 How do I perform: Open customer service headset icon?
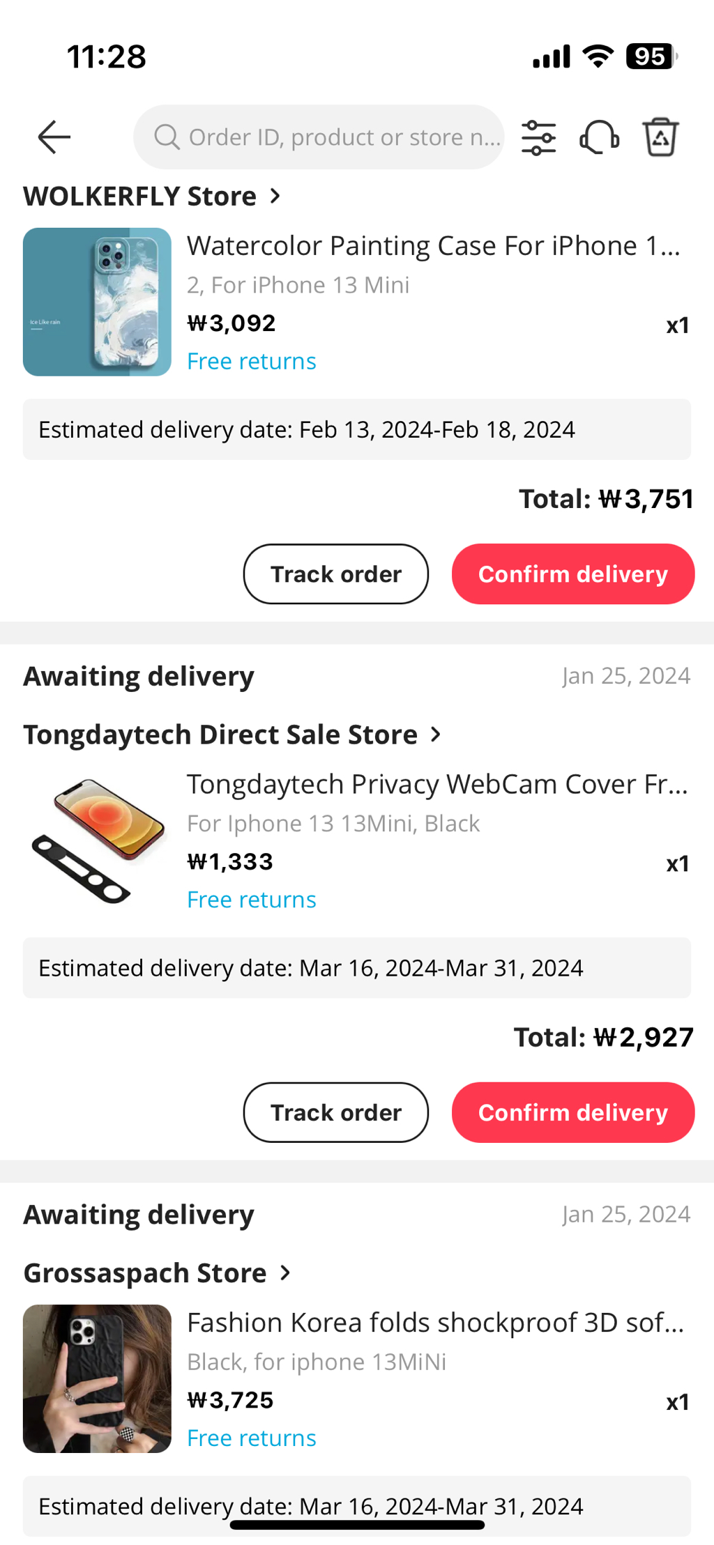point(599,137)
